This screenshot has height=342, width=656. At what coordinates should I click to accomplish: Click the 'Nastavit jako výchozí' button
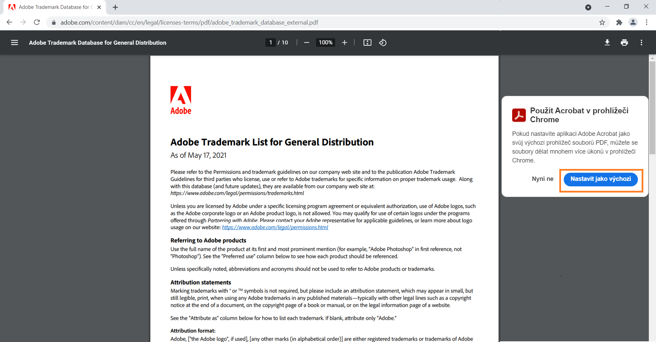pyautogui.click(x=600, y=179)
